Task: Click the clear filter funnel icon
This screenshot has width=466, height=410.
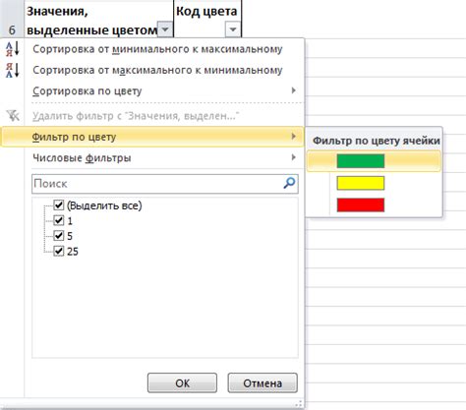Action: [13, 116]
